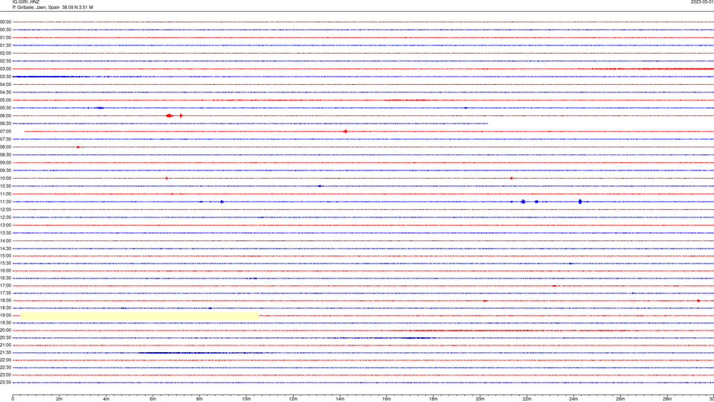Image resolution: width=714 pixels, height=402 pixels.
Task: Select the 11:30 trace label
Action: [5, 202]
